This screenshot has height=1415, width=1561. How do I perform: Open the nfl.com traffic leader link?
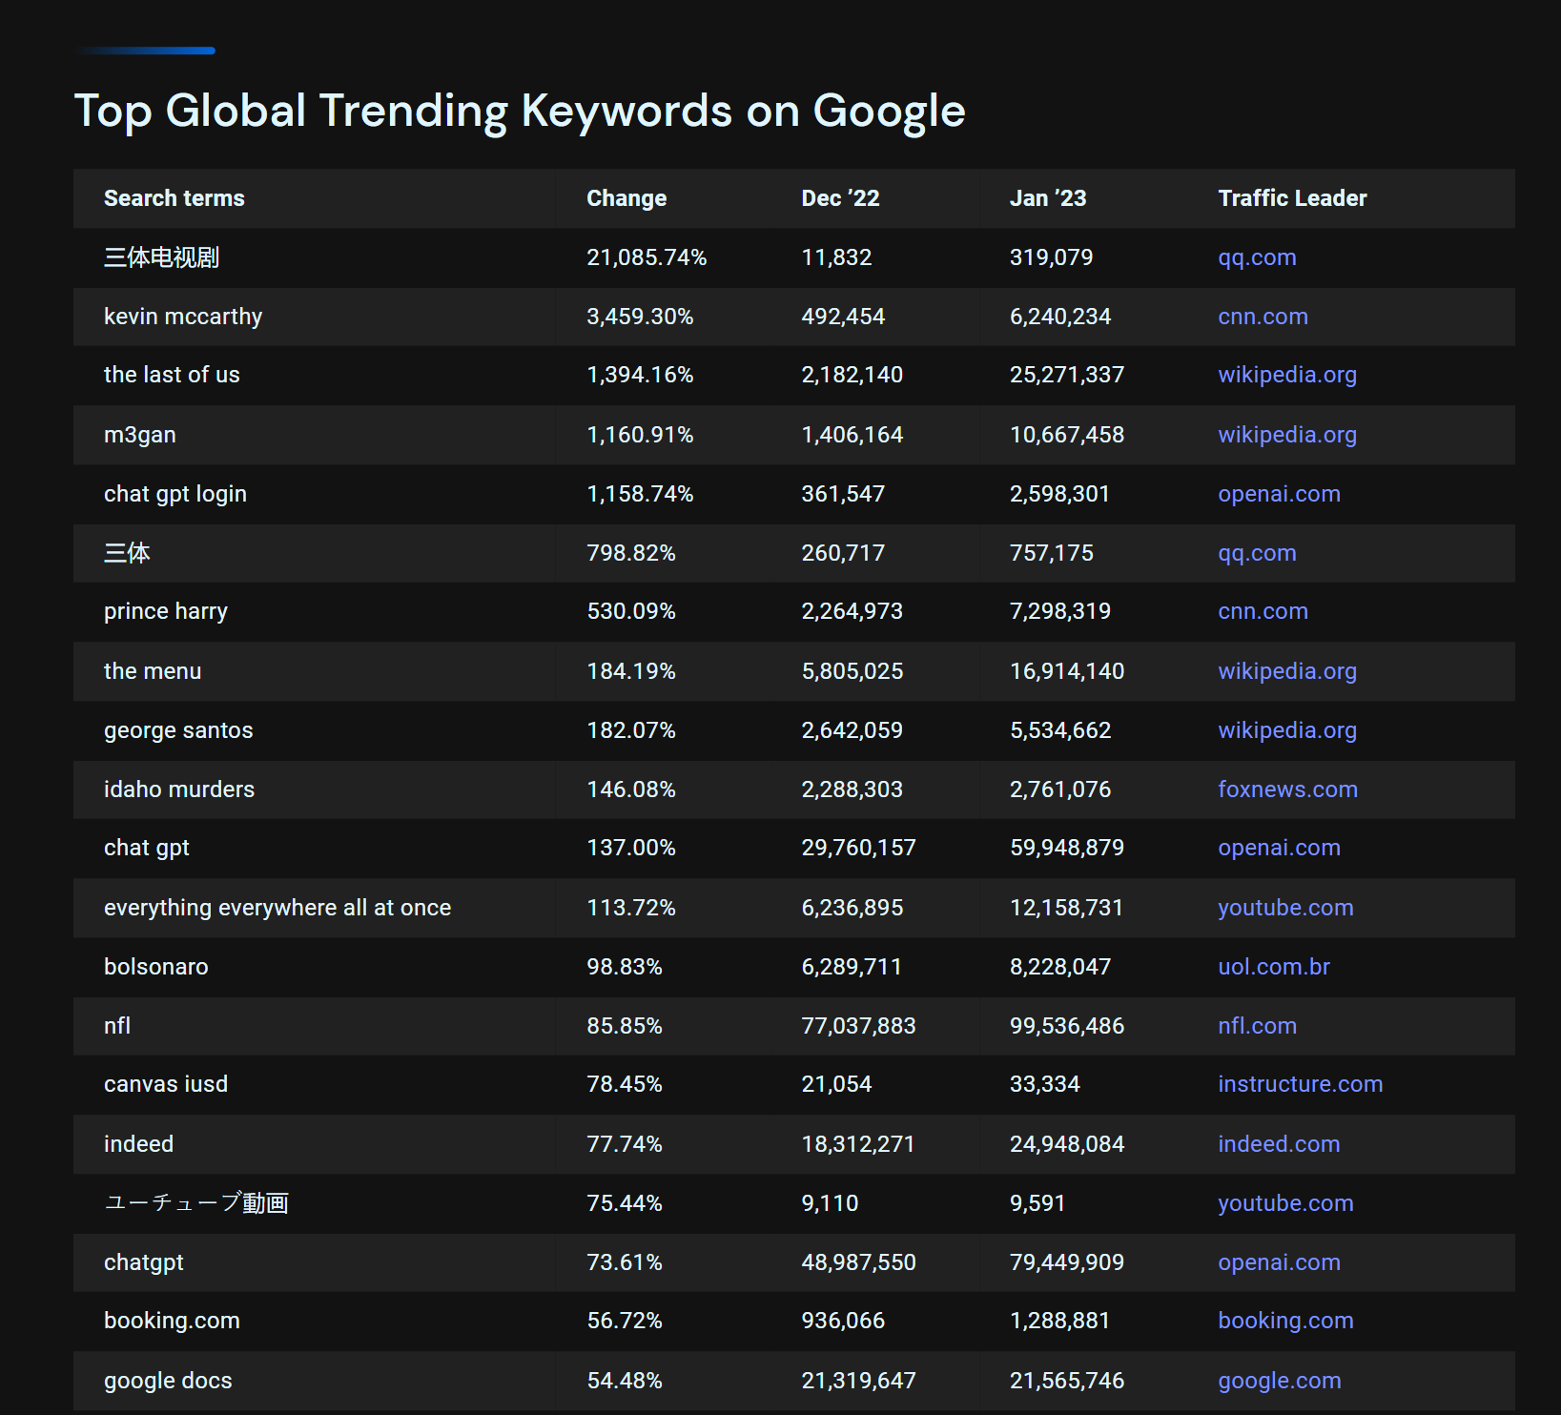1257,1026
